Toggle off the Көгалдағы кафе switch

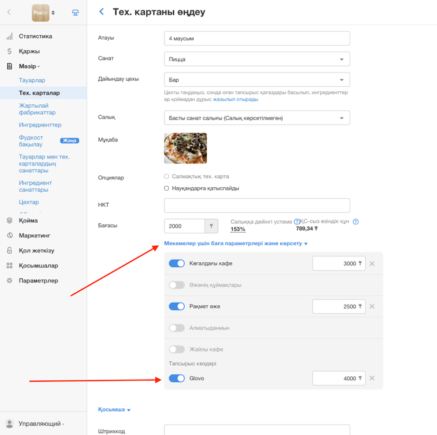click(x=177, y=263)
